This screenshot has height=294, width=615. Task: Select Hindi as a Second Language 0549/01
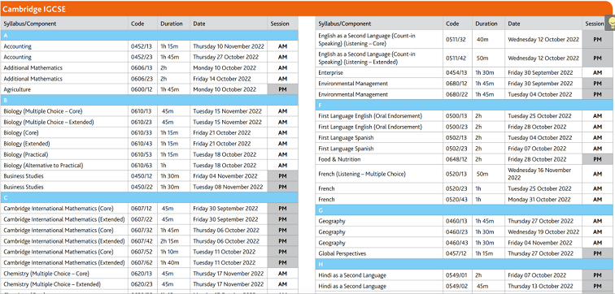click(x=465, y=275)
